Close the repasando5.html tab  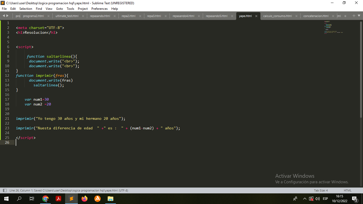232,16
